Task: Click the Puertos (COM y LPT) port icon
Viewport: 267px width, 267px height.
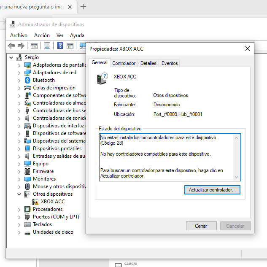Action: pyautogui.click(x=27, y=217)
